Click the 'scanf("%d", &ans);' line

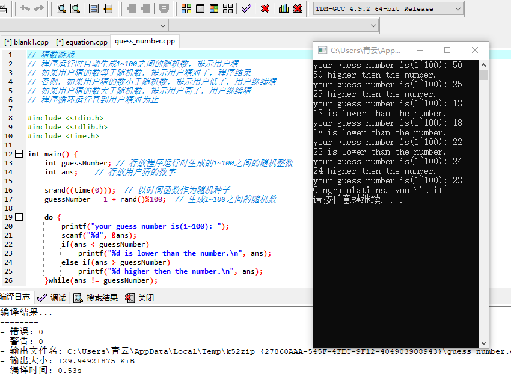[x=99, y=235]
